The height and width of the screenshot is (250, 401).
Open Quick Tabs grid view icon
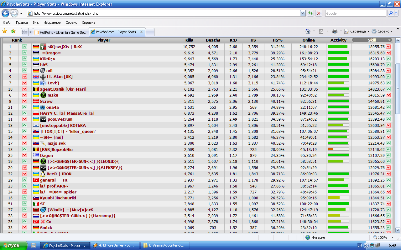tap(24, 32)
